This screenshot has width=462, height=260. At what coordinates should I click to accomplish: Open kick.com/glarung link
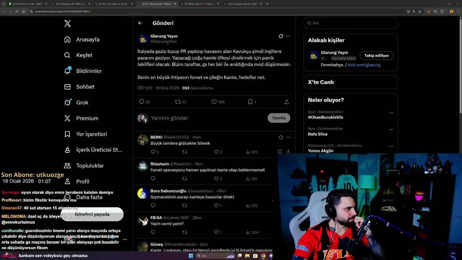pos(364,65)
